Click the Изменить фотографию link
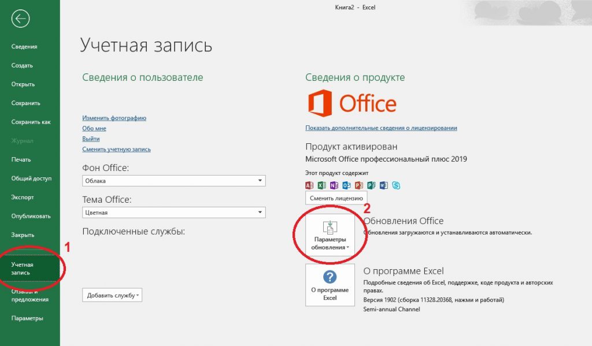 click(114, 118)
